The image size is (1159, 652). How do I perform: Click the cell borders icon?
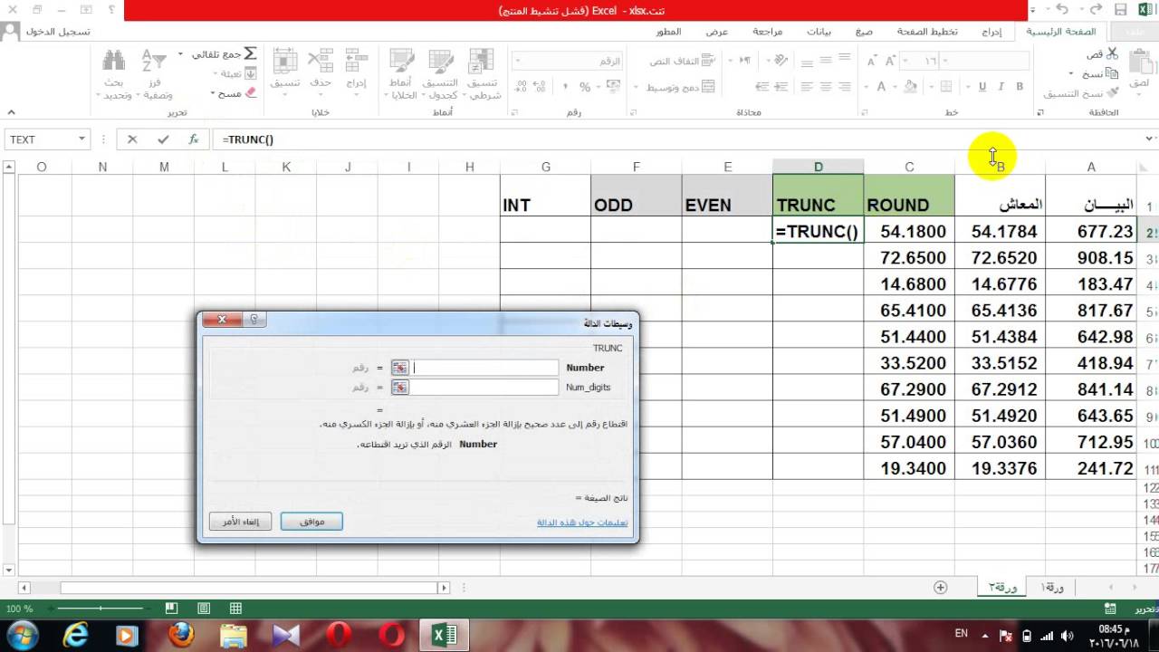pos(946,87)
